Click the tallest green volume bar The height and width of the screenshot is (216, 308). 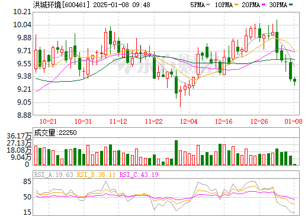pyautogui.click(x=176, y=153)
